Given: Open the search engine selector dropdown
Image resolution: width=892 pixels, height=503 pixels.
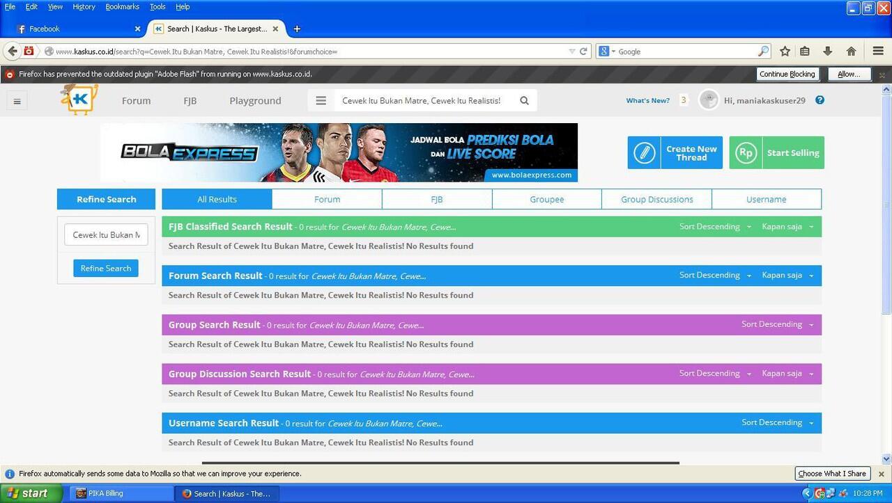Looking at the screenshot, I should (608, 51).
